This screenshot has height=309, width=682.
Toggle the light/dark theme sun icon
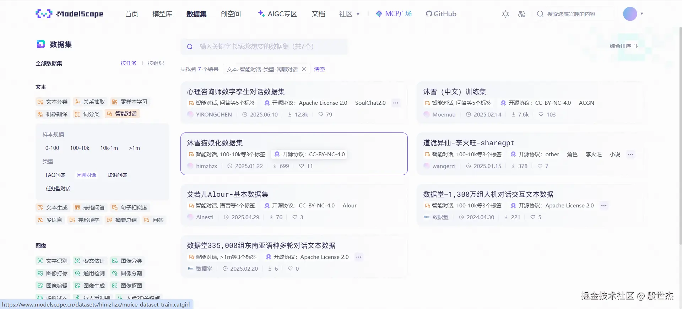point(505,14)
